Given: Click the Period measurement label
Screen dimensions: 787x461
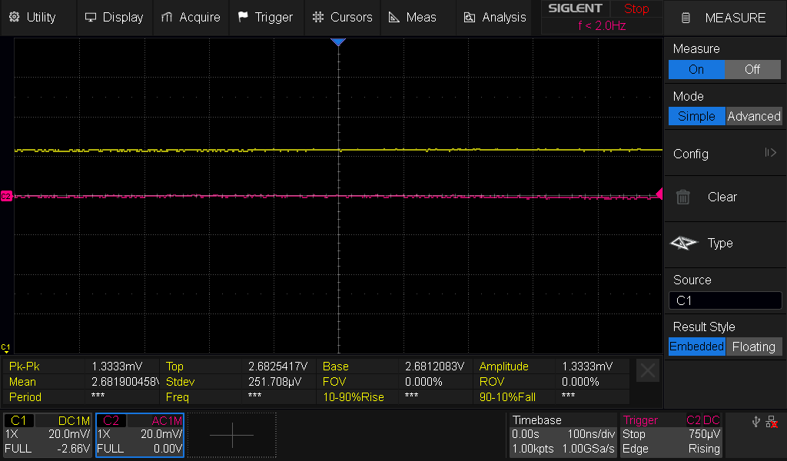Looking at the screenshot, I should tap(25, 397).
